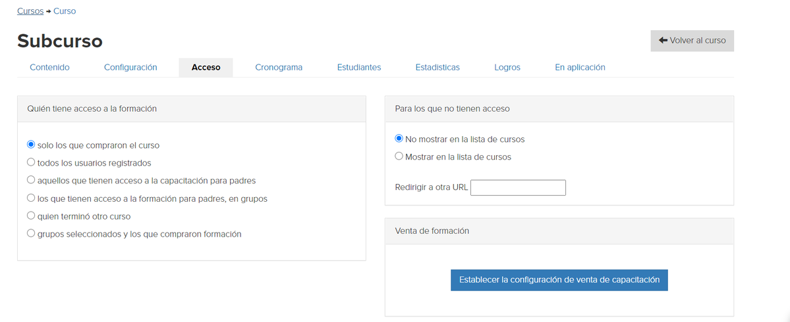Open the Configuración tab

(x=130, y=67)
